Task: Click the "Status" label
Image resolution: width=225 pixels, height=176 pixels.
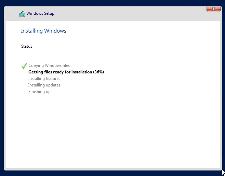Action: 27,46
